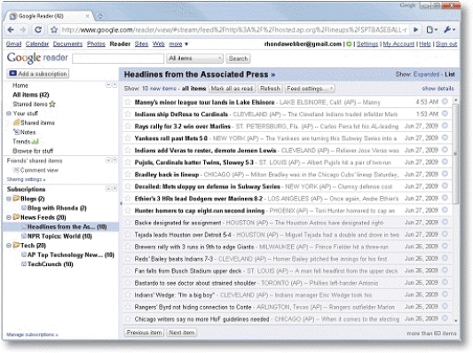The width and height of the screenshot is (473, 353).
Task: Star the Manny's minor league tour item
Action: pyautogui.click(x=128, y=102)
